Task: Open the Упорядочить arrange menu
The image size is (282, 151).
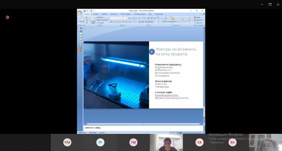Action: pyautogui.click(x=172, y=19)
